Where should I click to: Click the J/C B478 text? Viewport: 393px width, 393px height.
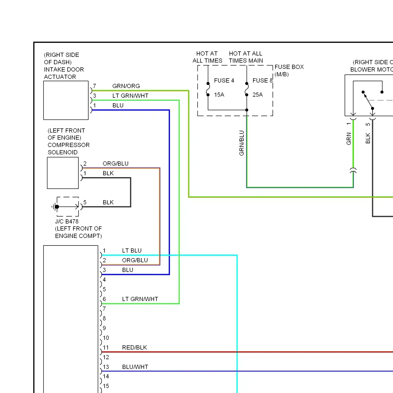pyautogui.click(x=67, y=221)
